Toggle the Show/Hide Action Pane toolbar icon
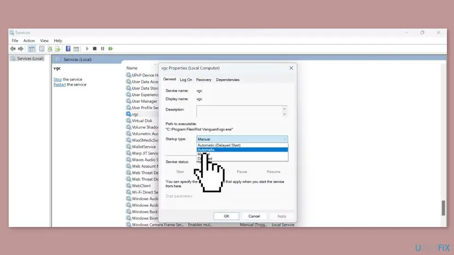Image resolution: width=454 pixels, height=255 pixels. pos(76,49)
